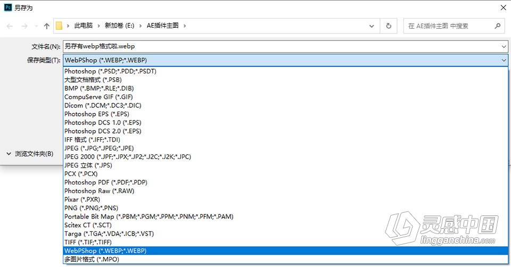Select Photoshop DCS 2.0 (*.EPS)
Screen dimensions: 511x267
point(285,131)
